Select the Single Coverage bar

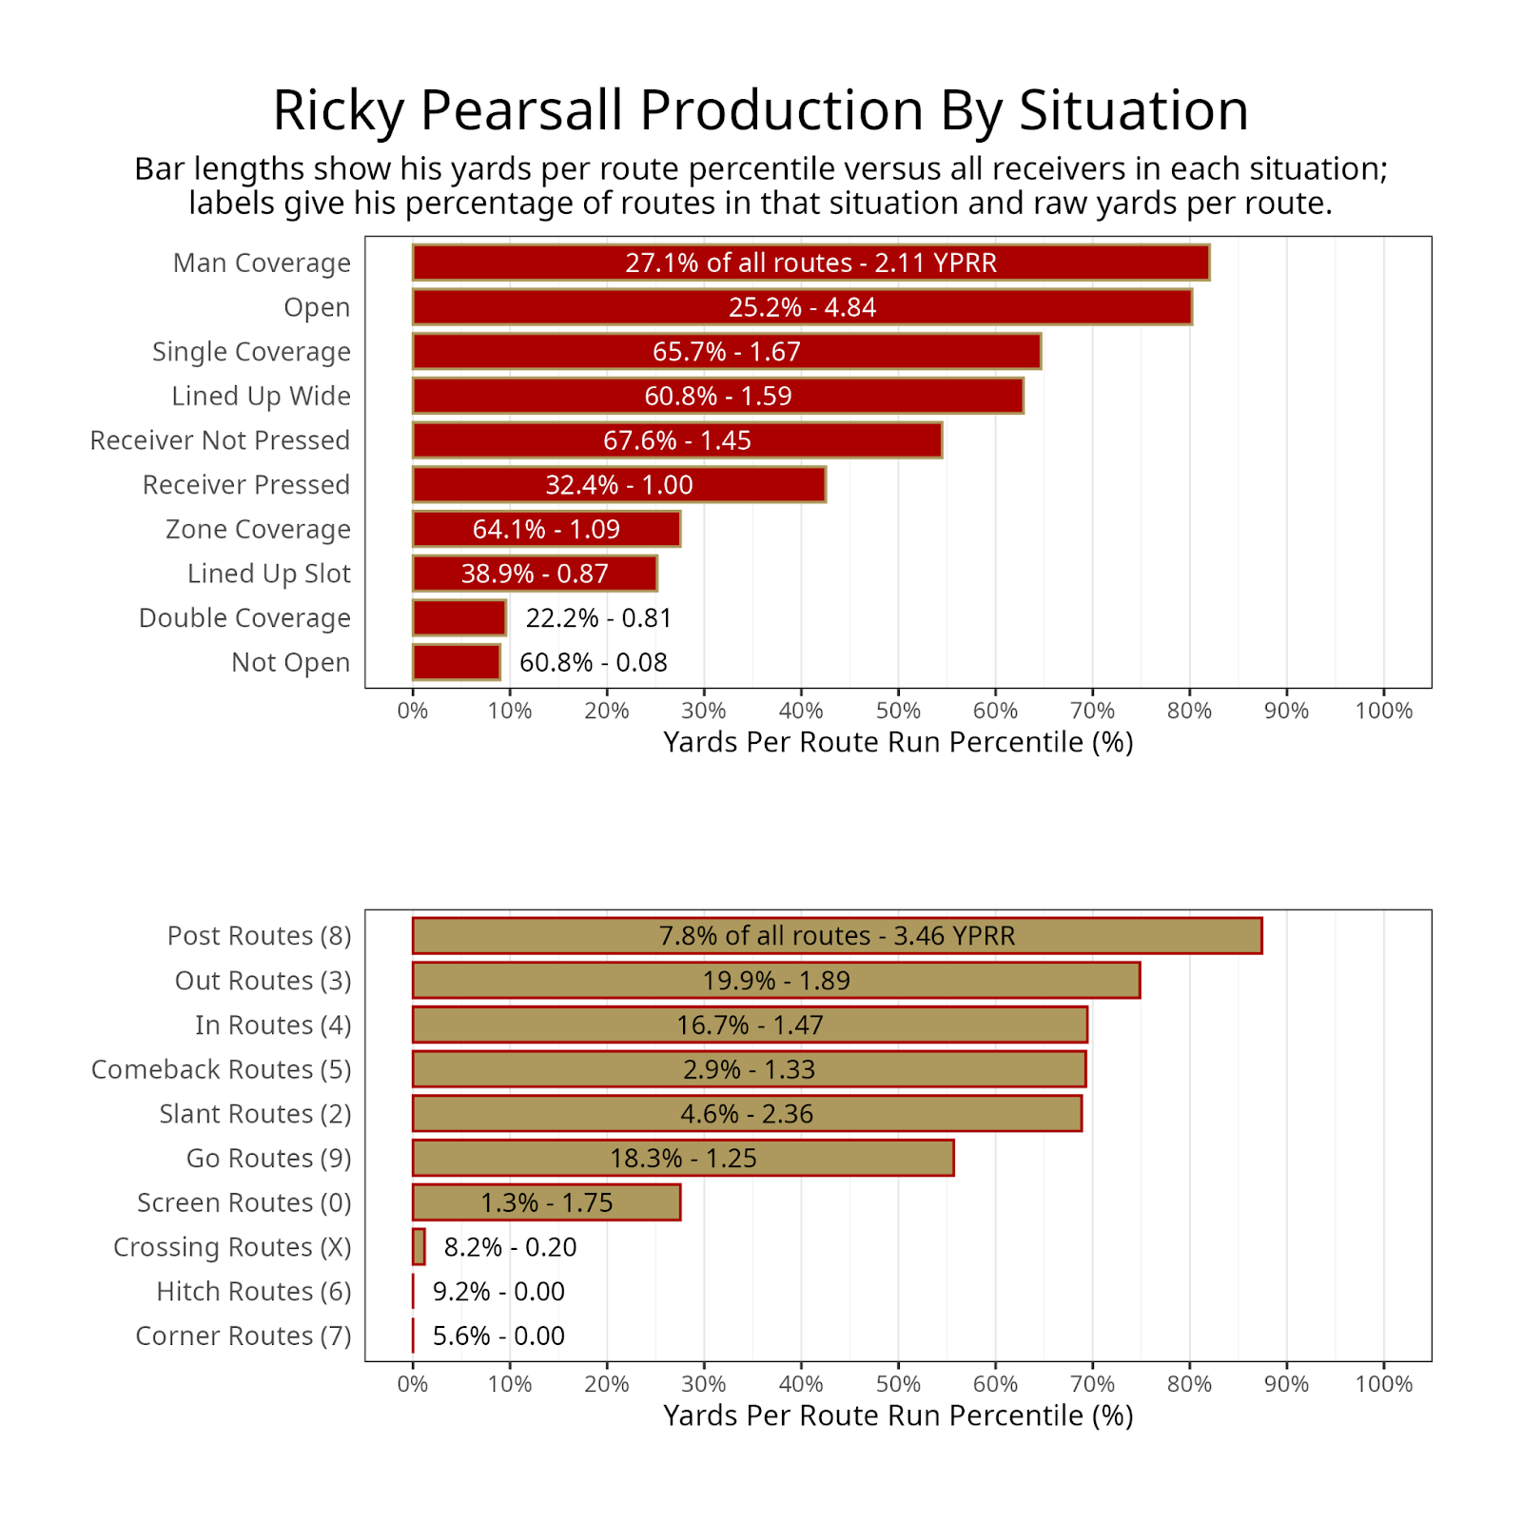click(x=727, y=352)
